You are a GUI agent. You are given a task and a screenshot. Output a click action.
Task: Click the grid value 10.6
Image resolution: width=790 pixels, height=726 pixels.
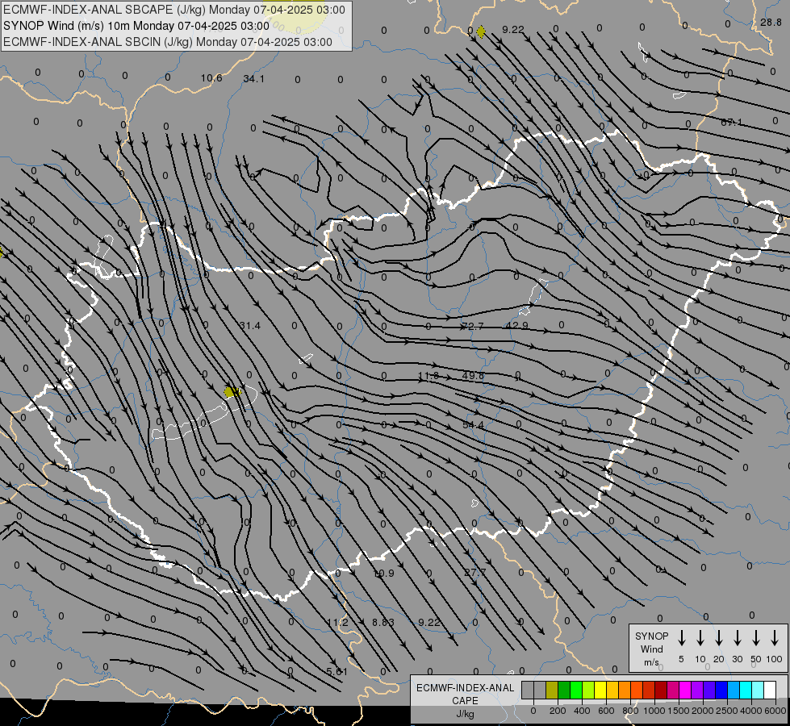[x=211, y=77]
